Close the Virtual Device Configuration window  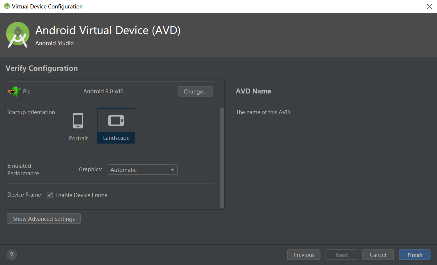click(429, 6)
